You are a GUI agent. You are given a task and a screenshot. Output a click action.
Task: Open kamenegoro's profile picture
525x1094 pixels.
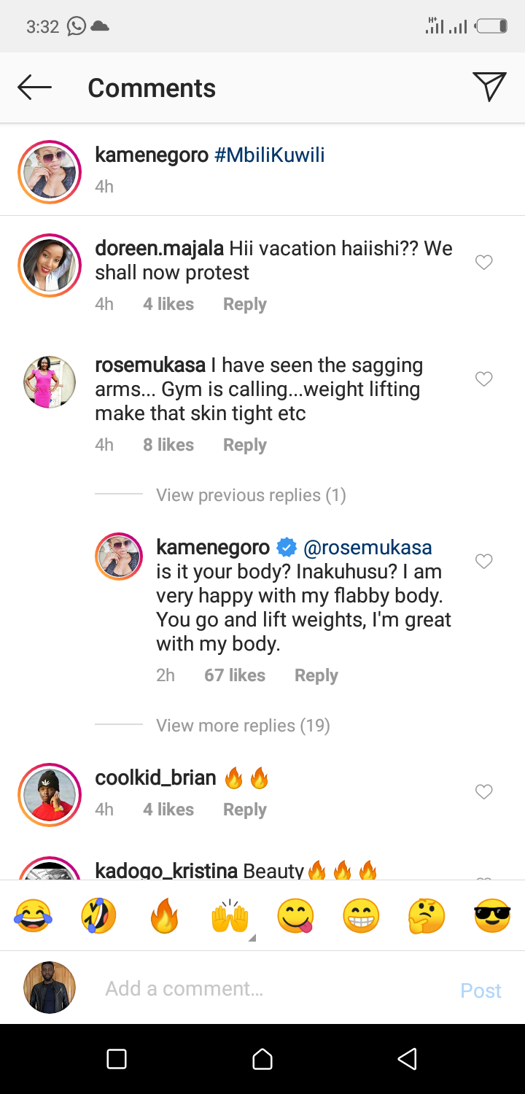click(x=49, y=171)
